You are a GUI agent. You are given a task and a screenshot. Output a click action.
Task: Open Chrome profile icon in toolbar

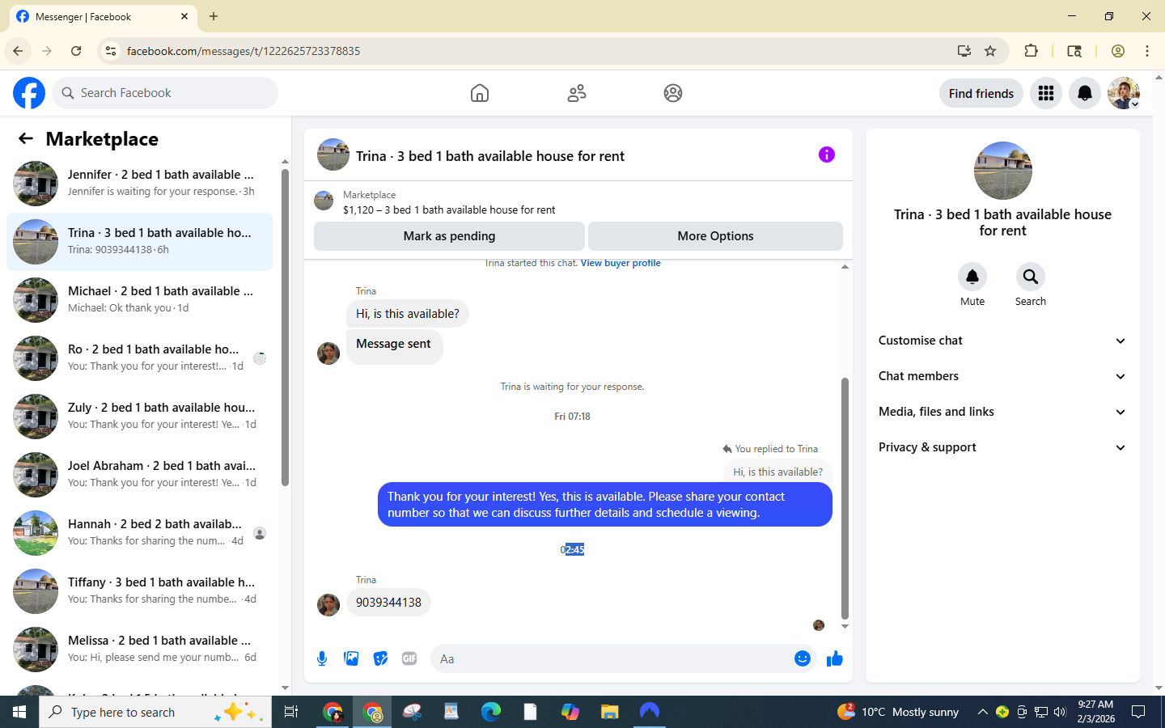click(1118, 51)
